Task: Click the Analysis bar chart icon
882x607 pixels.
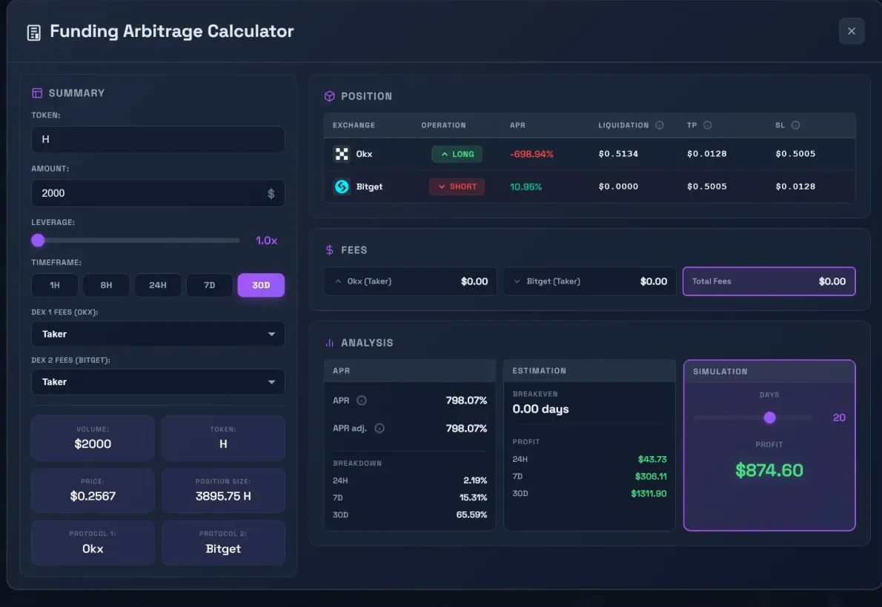Action: 330,342
